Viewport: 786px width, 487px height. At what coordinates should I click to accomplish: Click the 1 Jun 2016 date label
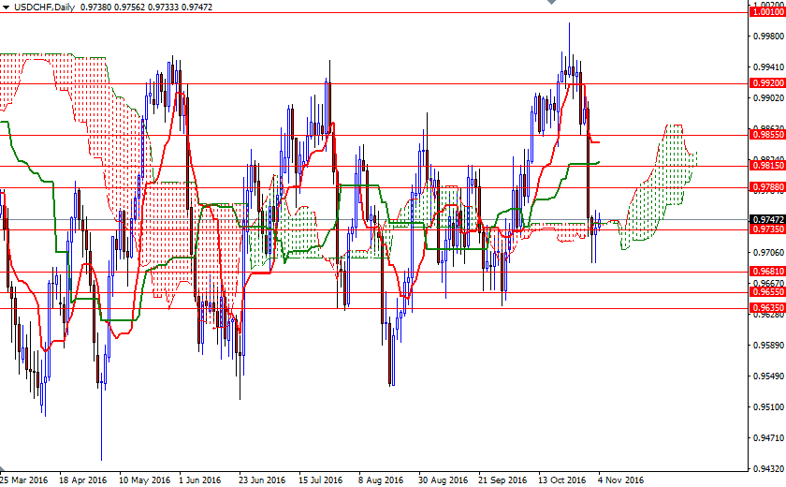click(x=200, y=480)
